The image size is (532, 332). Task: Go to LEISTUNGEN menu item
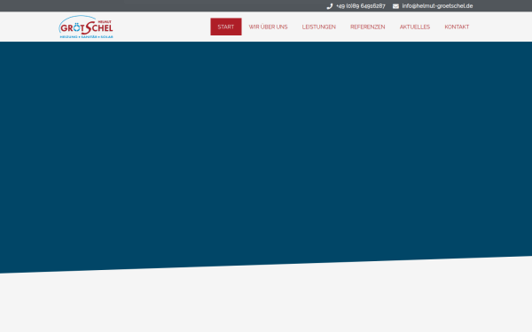(319, 27)
